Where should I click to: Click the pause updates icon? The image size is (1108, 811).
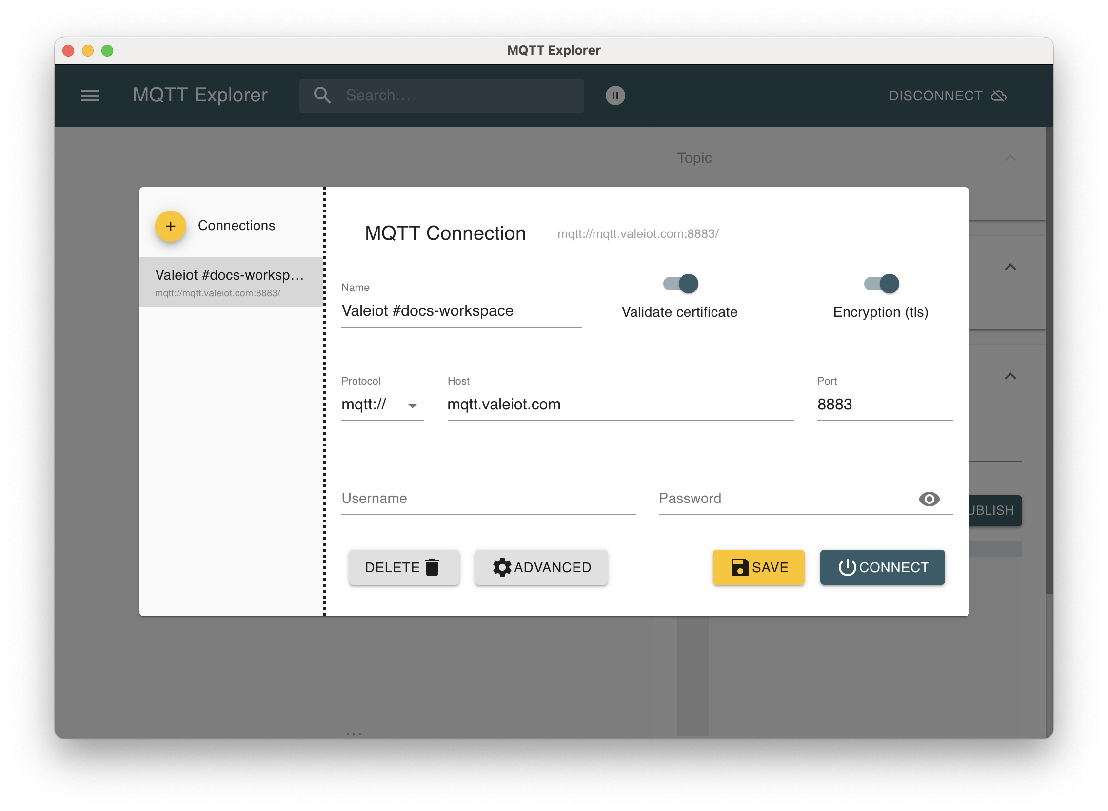pos(615,95)
